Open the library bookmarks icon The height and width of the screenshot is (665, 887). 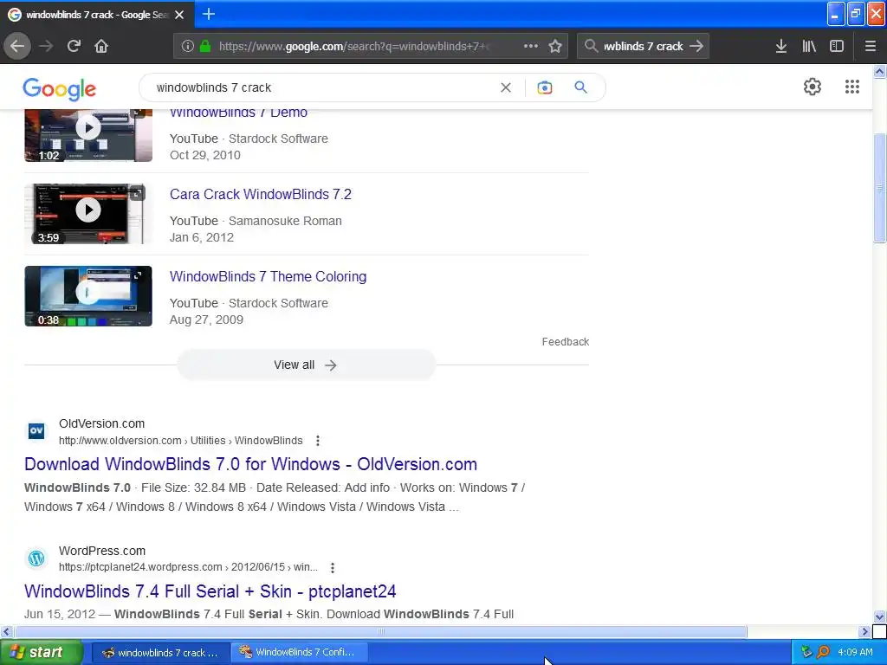(809, 46)
